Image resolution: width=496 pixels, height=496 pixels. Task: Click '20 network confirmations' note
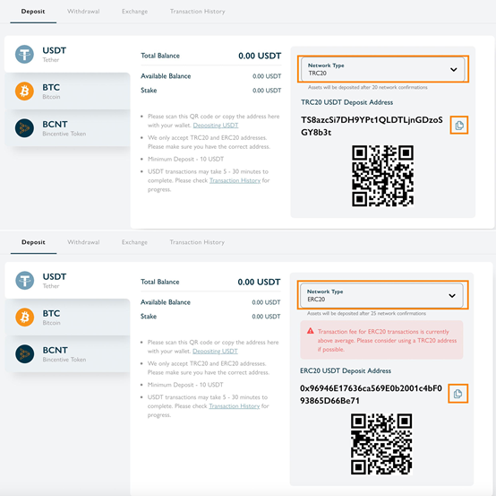[368, 87]
